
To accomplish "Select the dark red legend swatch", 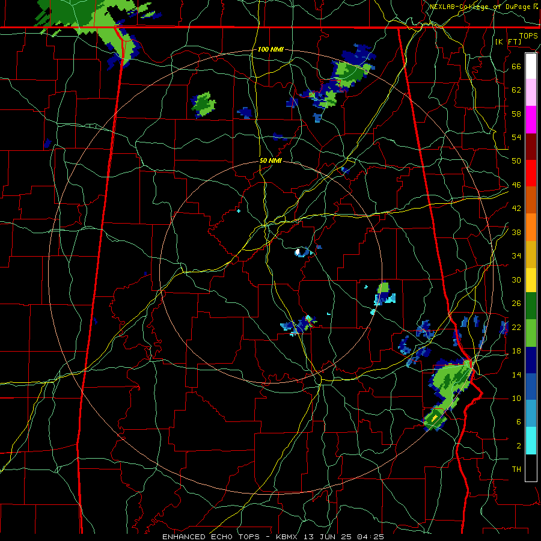I will (531, 147).
